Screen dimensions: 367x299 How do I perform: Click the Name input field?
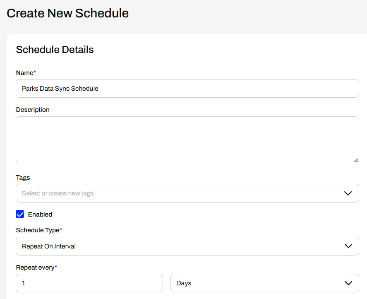[187, 88]
